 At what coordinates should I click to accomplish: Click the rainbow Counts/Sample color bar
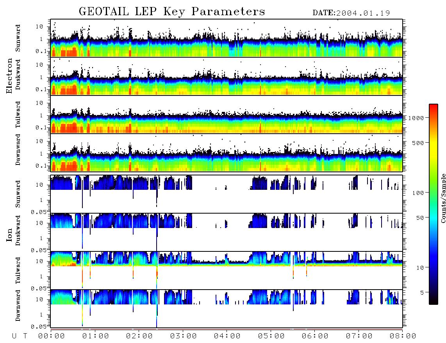(x=434, y=204)
